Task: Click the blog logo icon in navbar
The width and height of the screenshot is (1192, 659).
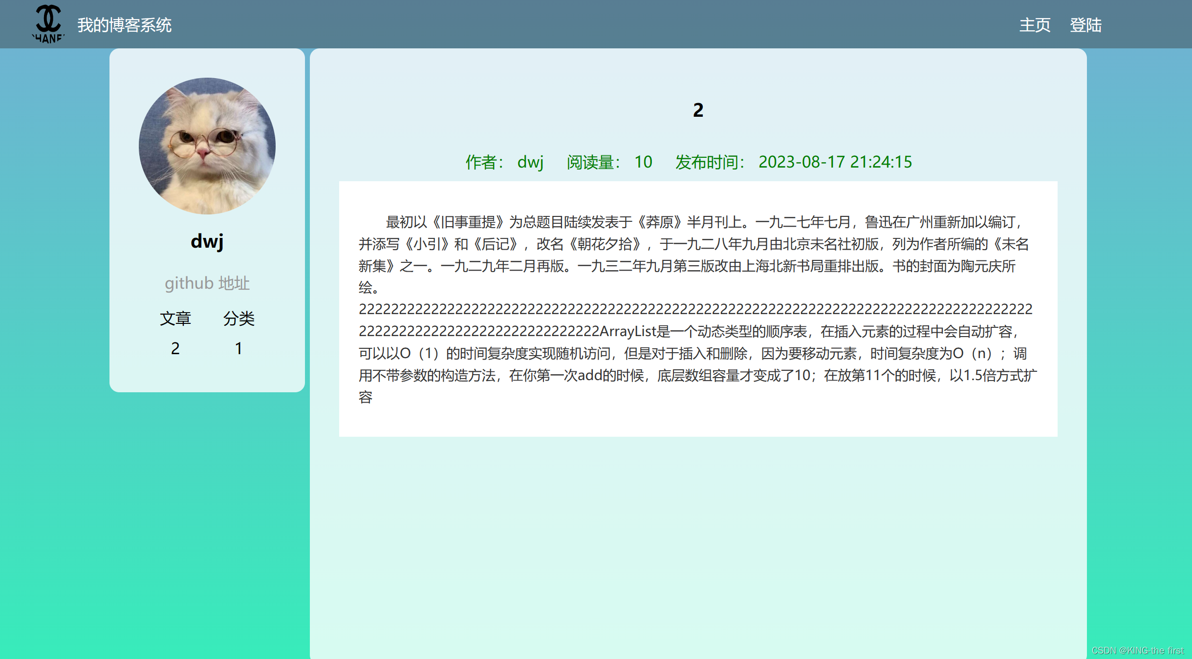Action: point(49,23)
